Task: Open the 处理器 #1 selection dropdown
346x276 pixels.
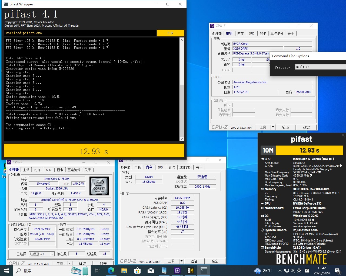Action: pos(41,254)
